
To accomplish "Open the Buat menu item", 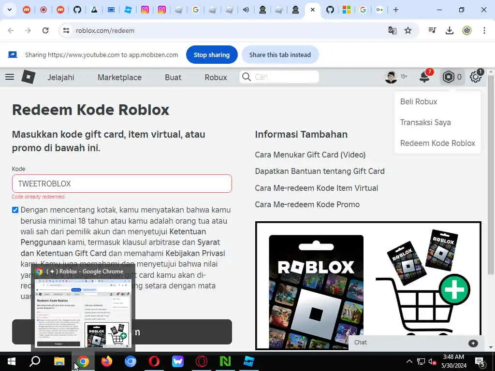I will click(x=173, y=77).
